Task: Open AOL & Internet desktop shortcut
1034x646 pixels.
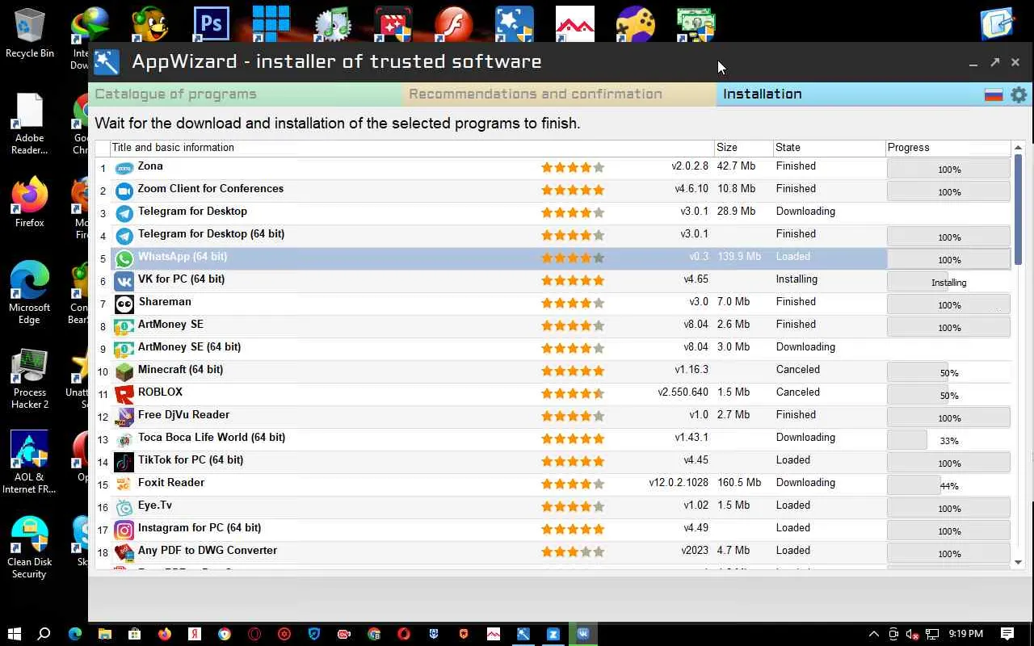Action: tap(30, 462)
